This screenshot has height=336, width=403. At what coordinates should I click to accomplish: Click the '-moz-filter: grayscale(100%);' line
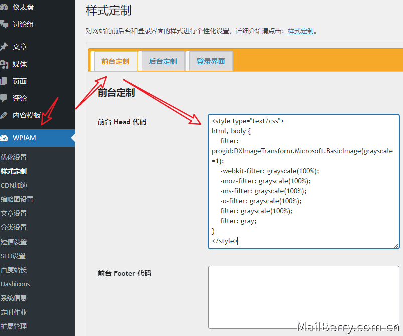265,181
